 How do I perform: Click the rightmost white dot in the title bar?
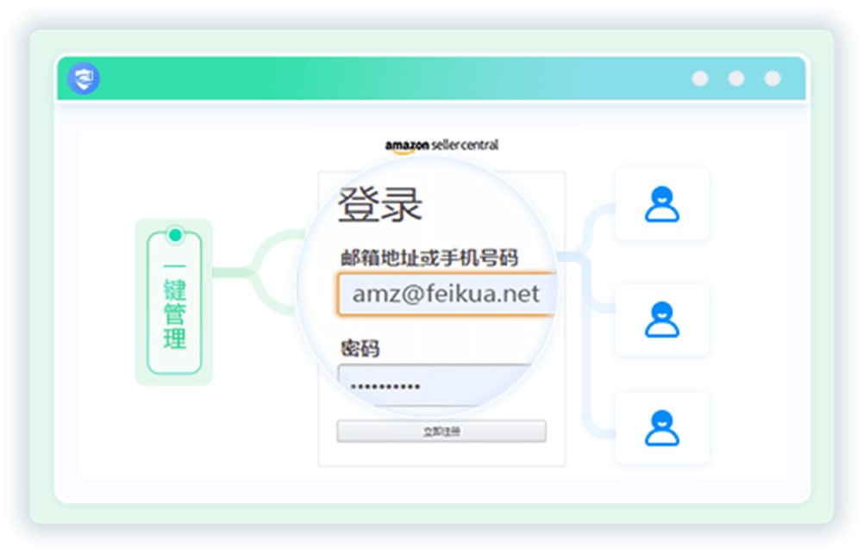(x=773, y=78)
